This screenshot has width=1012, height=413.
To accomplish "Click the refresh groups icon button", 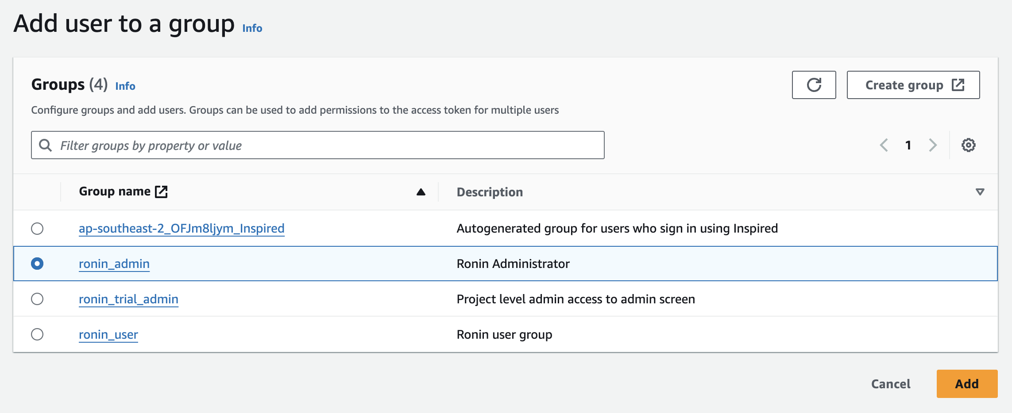I will click(814, 85).
